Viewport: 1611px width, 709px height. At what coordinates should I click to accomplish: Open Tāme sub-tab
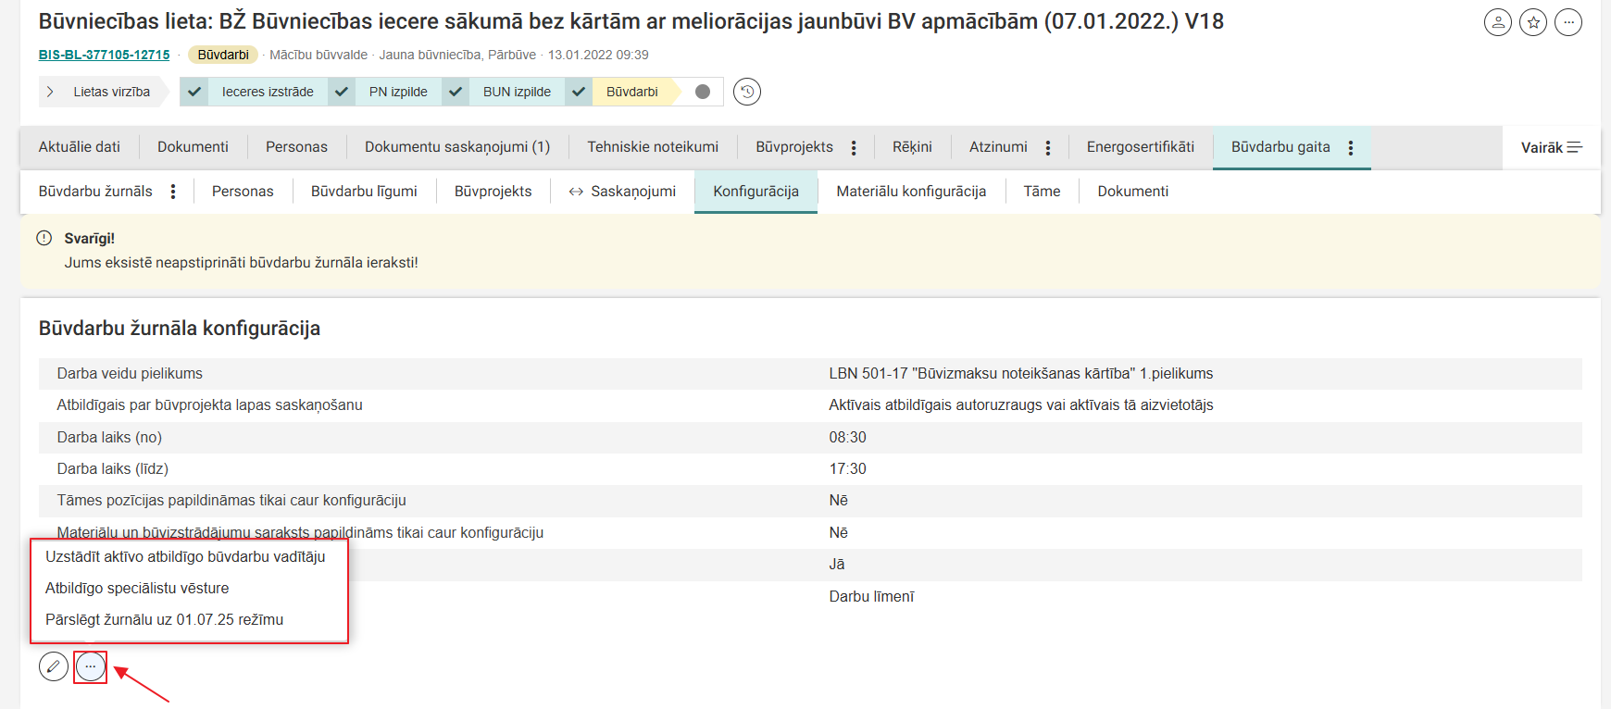(1042, 192)
